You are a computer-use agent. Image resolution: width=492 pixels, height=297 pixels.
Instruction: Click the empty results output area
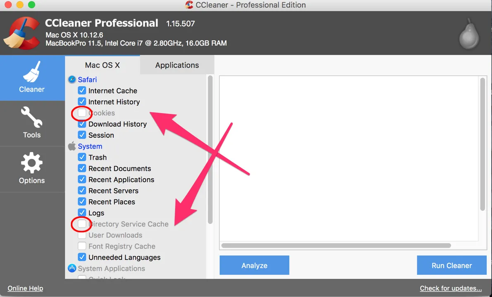[x=349, y=158]
